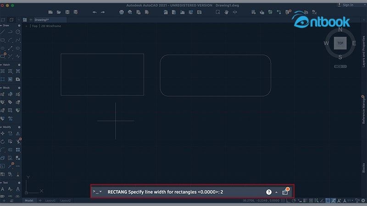
Task: Select the Array tool in Modify panel
Action: pos(18,150)
